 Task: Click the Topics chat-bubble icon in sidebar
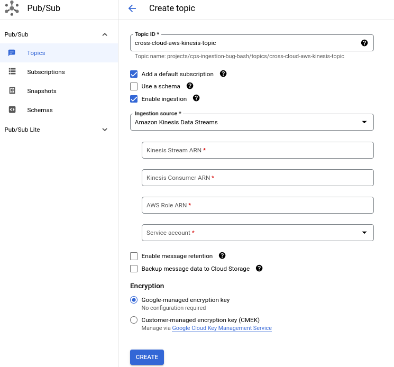pyautogui.click(x=12, y=53)
